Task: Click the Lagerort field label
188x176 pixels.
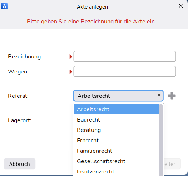Action: 20,120
